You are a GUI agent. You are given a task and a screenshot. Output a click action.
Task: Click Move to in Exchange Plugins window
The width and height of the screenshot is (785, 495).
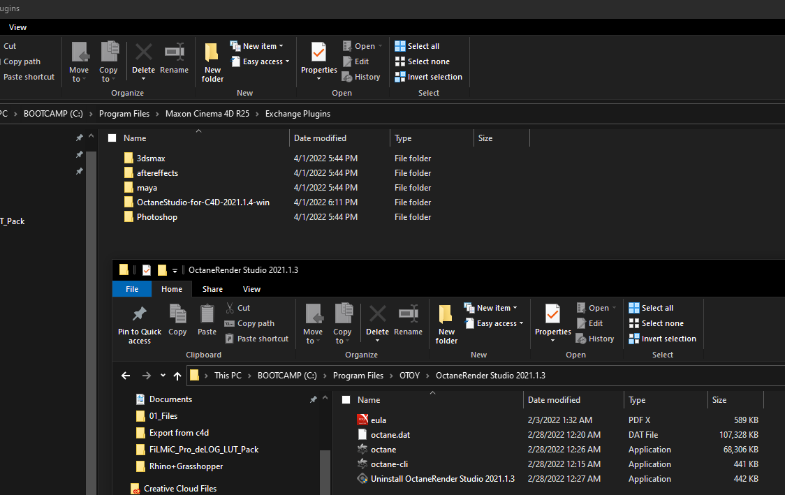79,63
